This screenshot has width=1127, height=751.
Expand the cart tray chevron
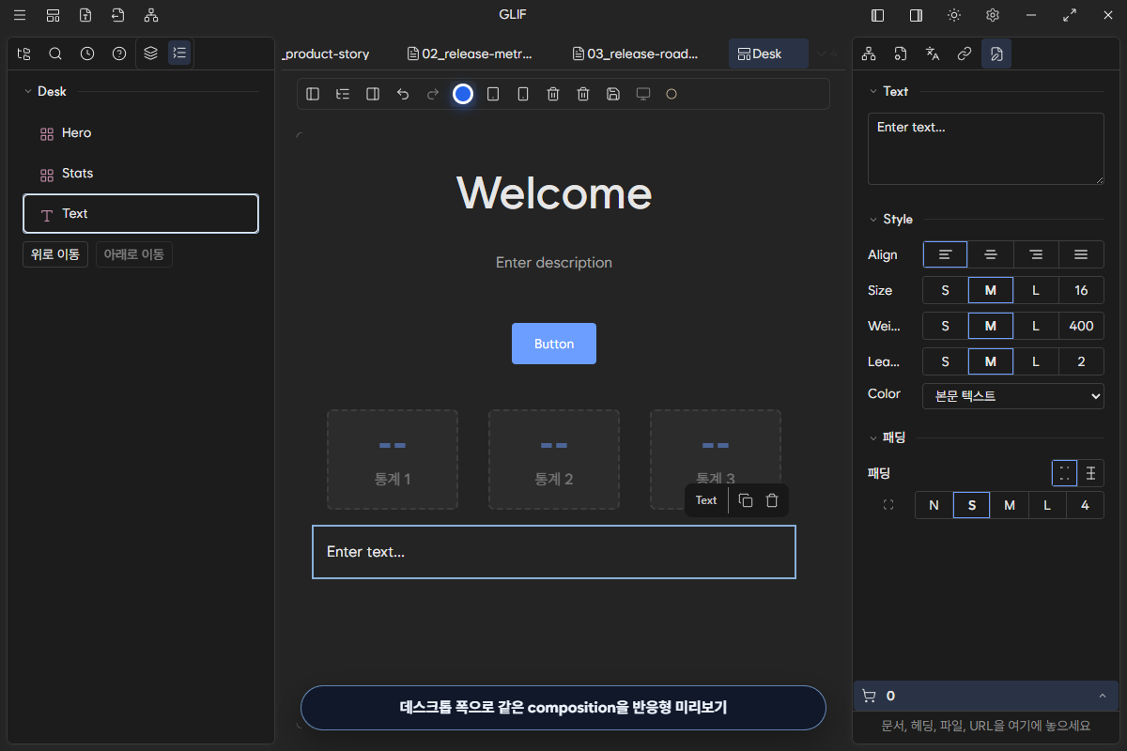[1102, 696]
